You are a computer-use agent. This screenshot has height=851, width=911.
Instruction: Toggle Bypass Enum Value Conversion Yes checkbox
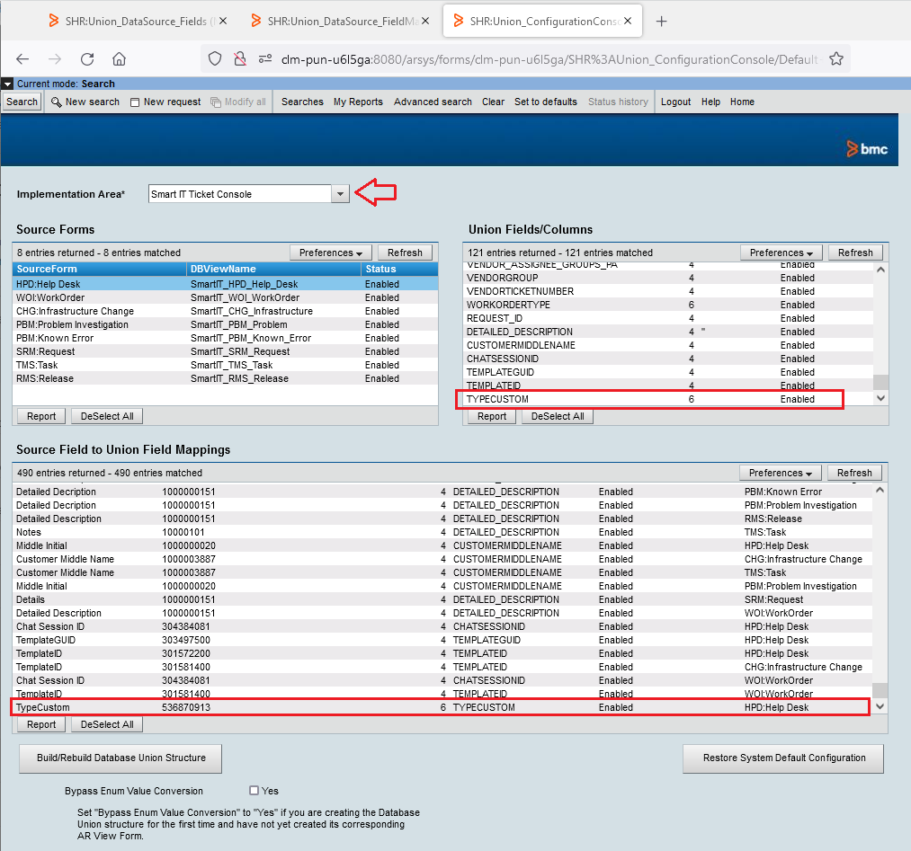pyautogui.click(x=254, y=791)
